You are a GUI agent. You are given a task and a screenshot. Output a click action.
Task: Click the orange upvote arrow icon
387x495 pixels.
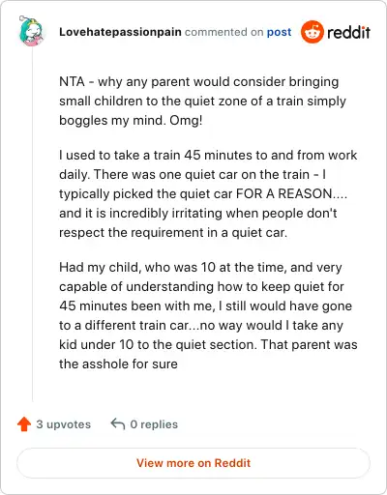24,424
